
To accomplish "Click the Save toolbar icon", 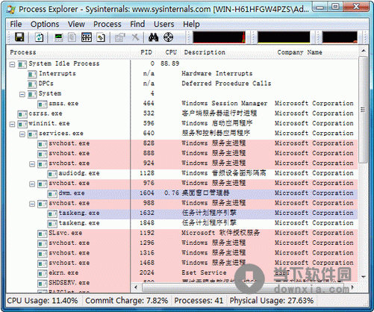I will (x=19, y=37).
